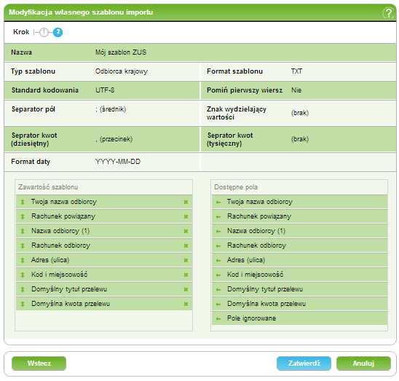Remove 'Kod i miejscowość' from template content
399x381 pixels.
pos(186,275)
